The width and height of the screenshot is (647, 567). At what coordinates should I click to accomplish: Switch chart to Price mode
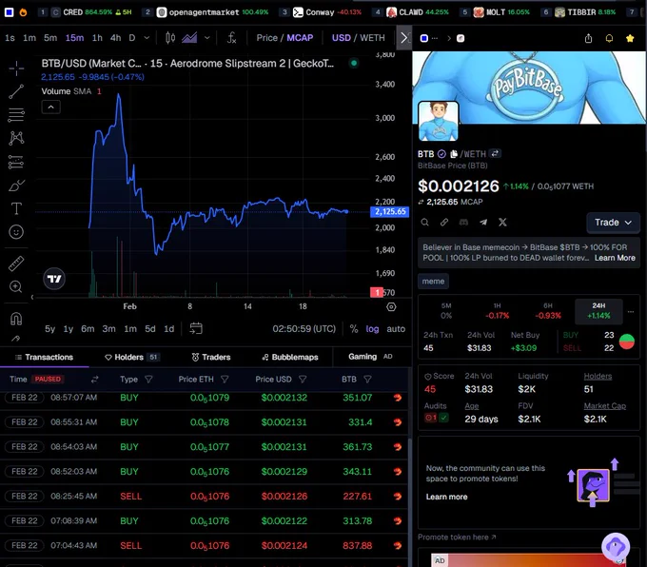[x=267, y=38]
